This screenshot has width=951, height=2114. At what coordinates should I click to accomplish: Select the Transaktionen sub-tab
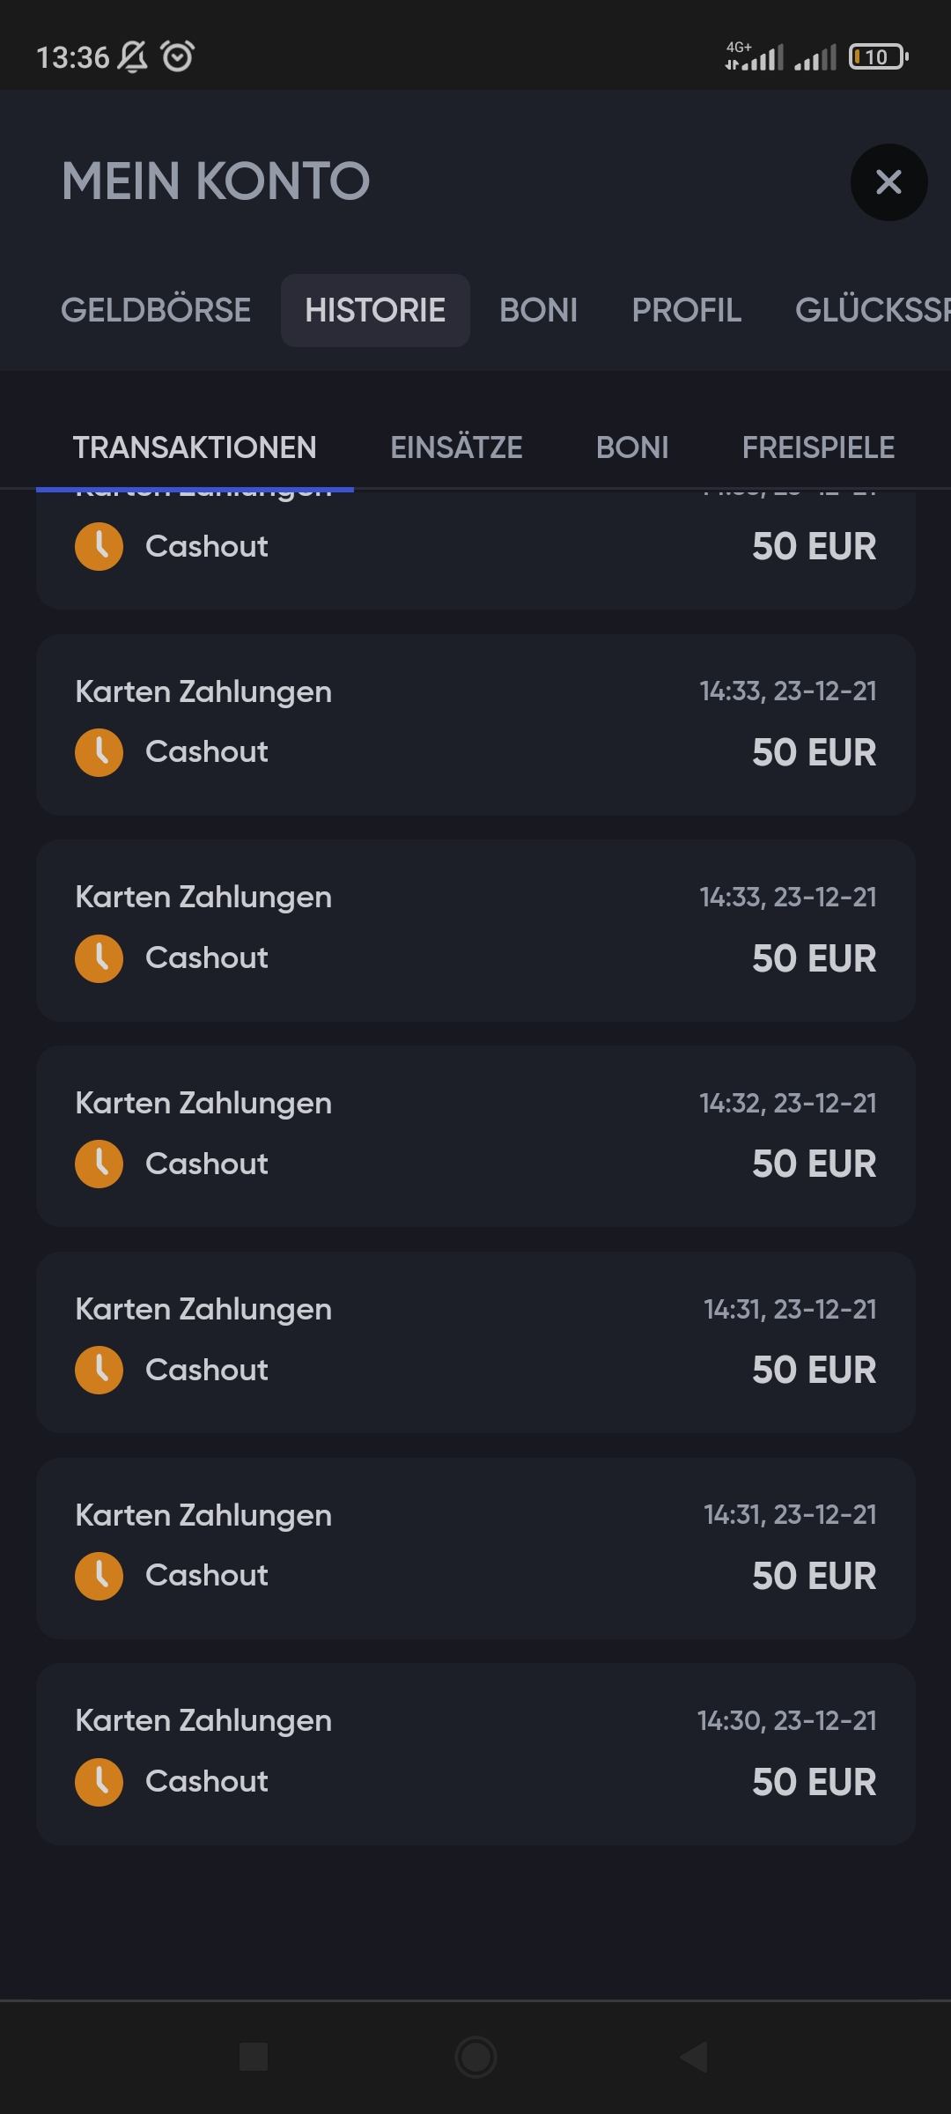tap(195, 447)
